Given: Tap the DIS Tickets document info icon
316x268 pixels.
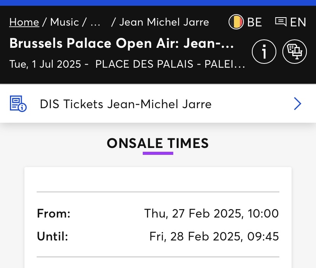Looking at the screenshot, I should click(x=18, y=104).
